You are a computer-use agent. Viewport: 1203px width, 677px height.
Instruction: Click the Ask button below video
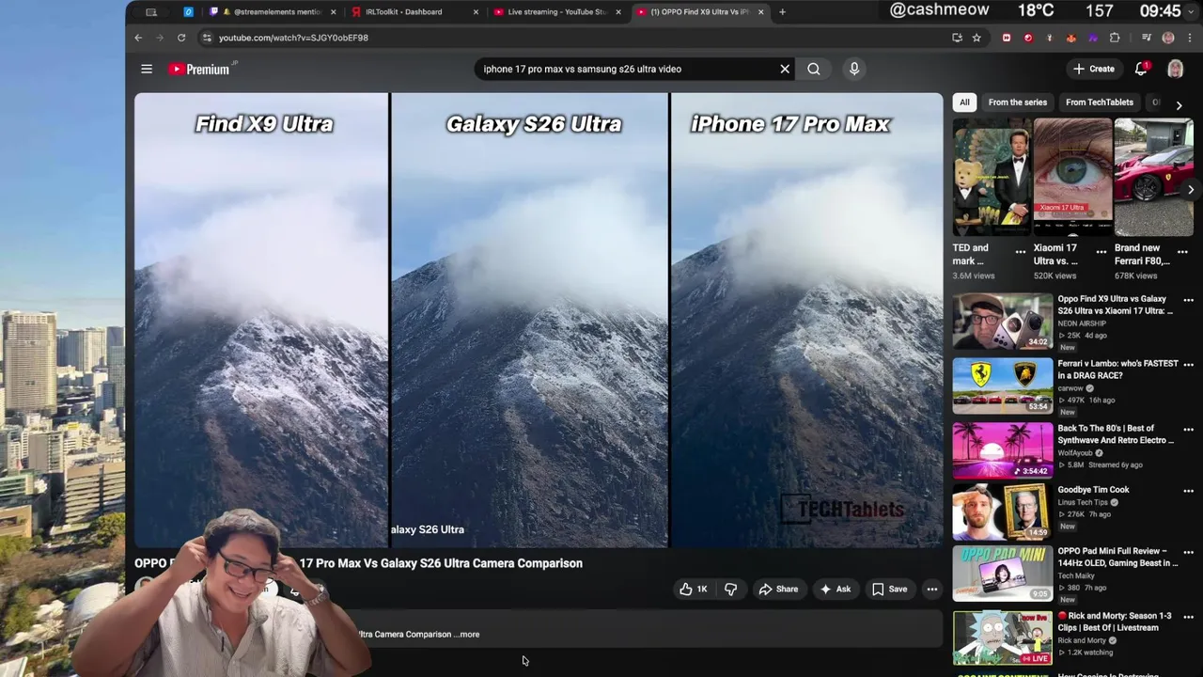tap(836, 590)
